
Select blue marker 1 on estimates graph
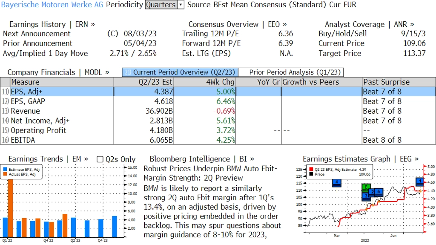click(420, 182)
